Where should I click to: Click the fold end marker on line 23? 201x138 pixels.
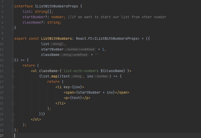13,114
